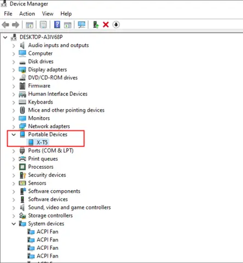Screen dimensions: 243x263
Task: Open the File menu
Action: point(8,14)
